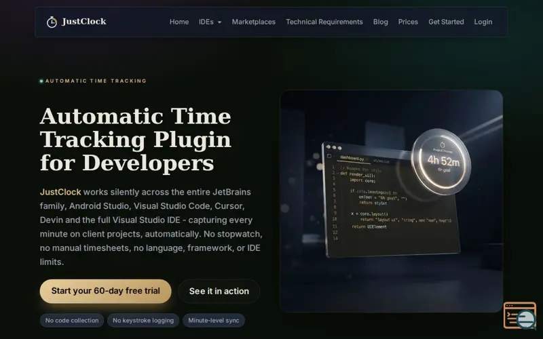The height and width of the screenshot is (339, 543).
Task: Click the hero code editor illustration
Action: tap(392, 201)
